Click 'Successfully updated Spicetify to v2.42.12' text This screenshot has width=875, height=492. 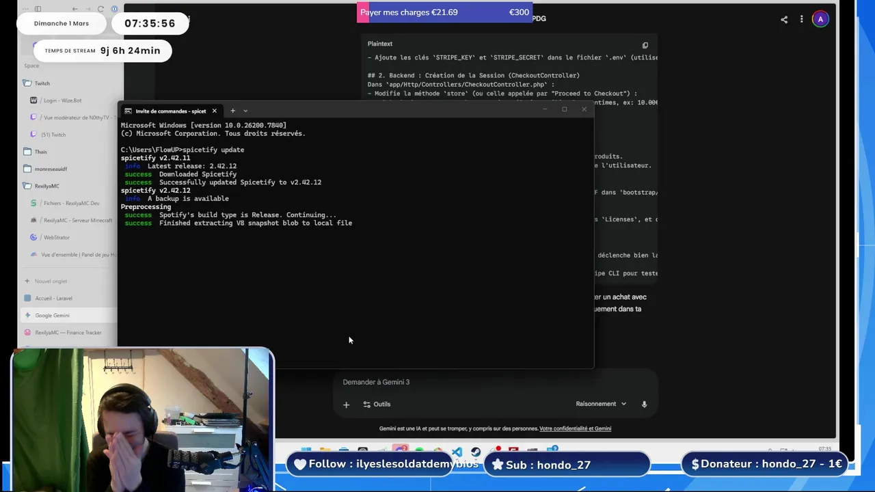[x=240, y=182]
